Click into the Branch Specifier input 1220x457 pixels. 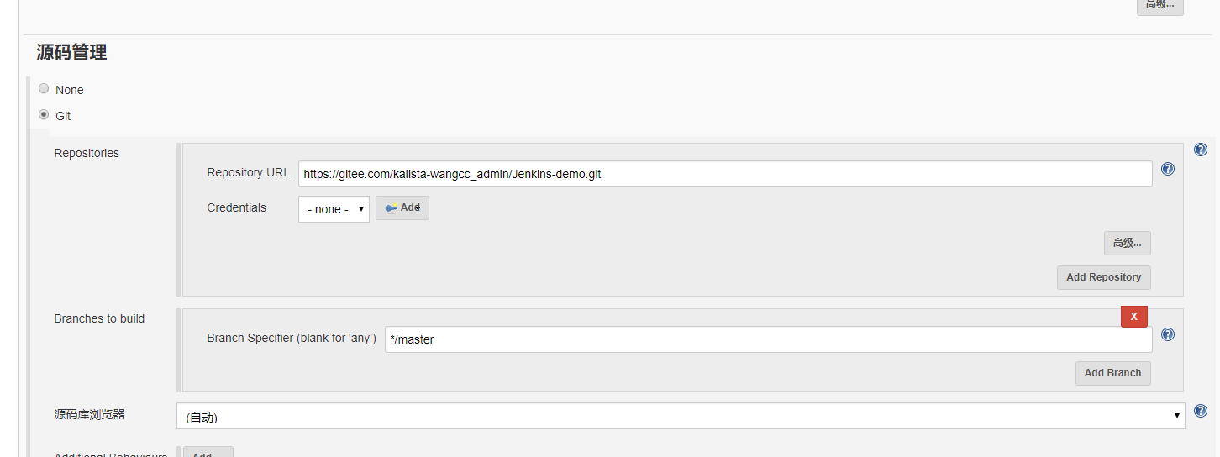pos(768,339)
